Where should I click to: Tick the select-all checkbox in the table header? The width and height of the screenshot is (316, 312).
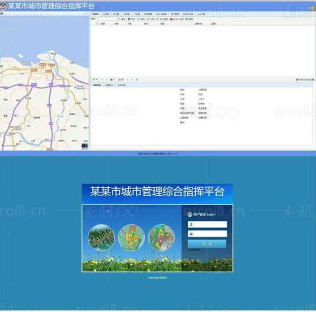(97, 24)
